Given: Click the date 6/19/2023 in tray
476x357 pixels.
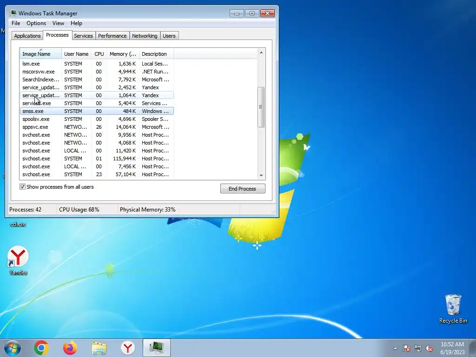Looking at the screenshot, I should pyautogui.click(x=452, y=352).
